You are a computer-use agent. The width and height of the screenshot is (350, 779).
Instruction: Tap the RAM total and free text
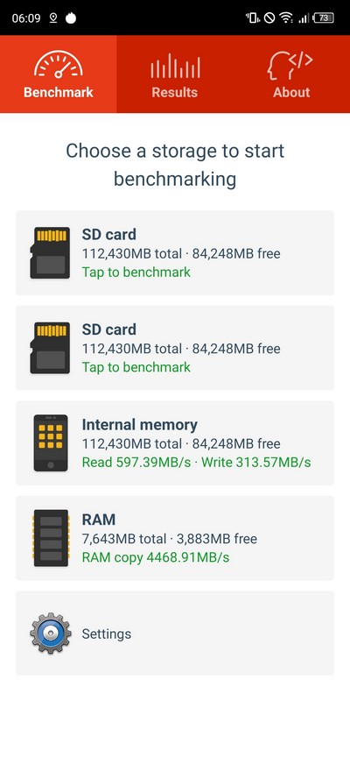point(170,539)
